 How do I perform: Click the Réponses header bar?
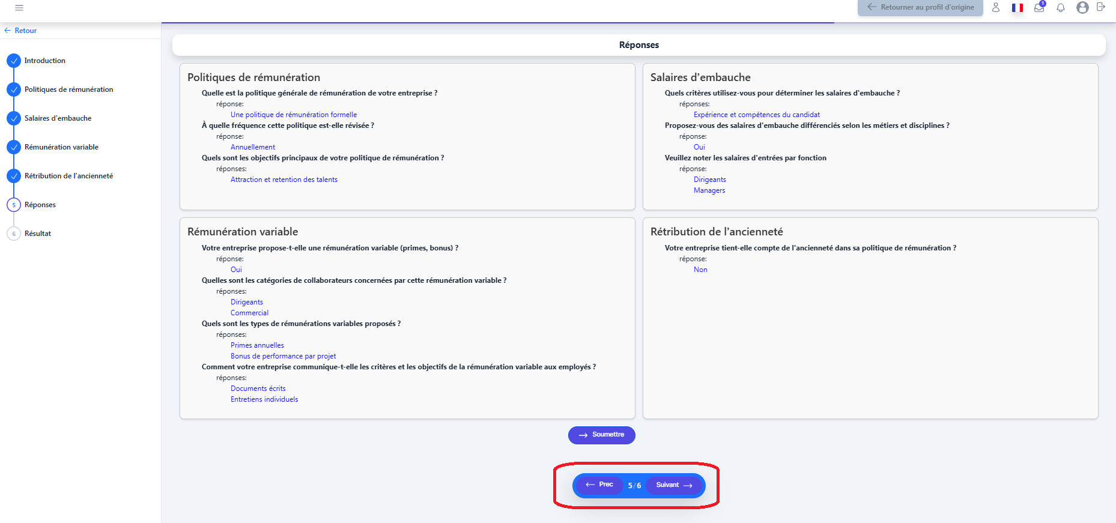[x=638, y=45]
